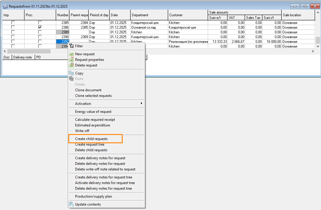Screen dimensions: 321x210
Task: Click the Delete request icon
Action: click(71, 65)
